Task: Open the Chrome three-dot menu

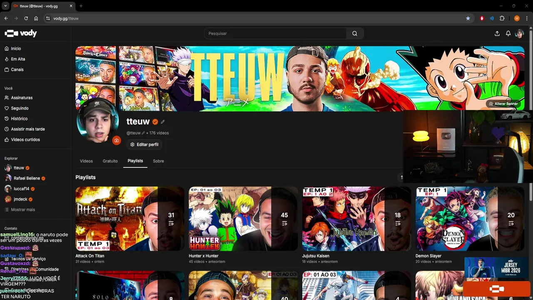Action: click(x=527, y=18)
